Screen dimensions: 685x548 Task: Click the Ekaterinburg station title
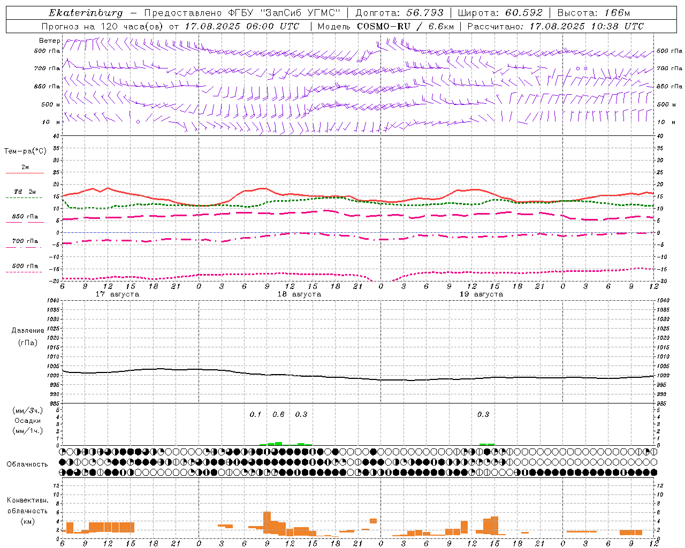[86, 13]
